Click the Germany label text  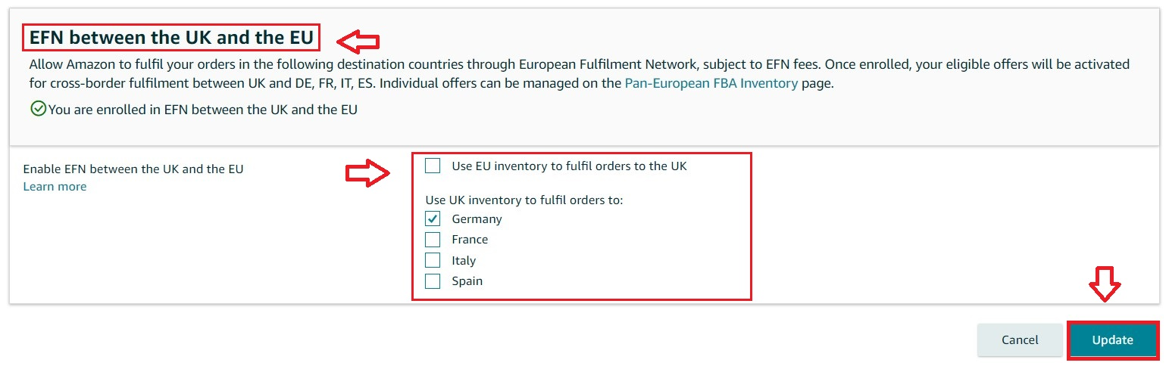point(477,219)
